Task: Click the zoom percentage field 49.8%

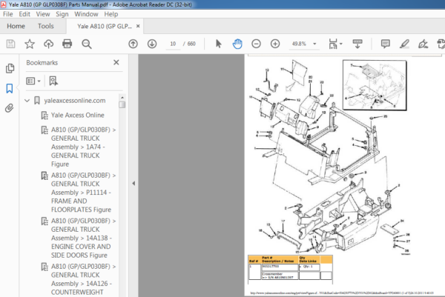Action: click(300, 44)
